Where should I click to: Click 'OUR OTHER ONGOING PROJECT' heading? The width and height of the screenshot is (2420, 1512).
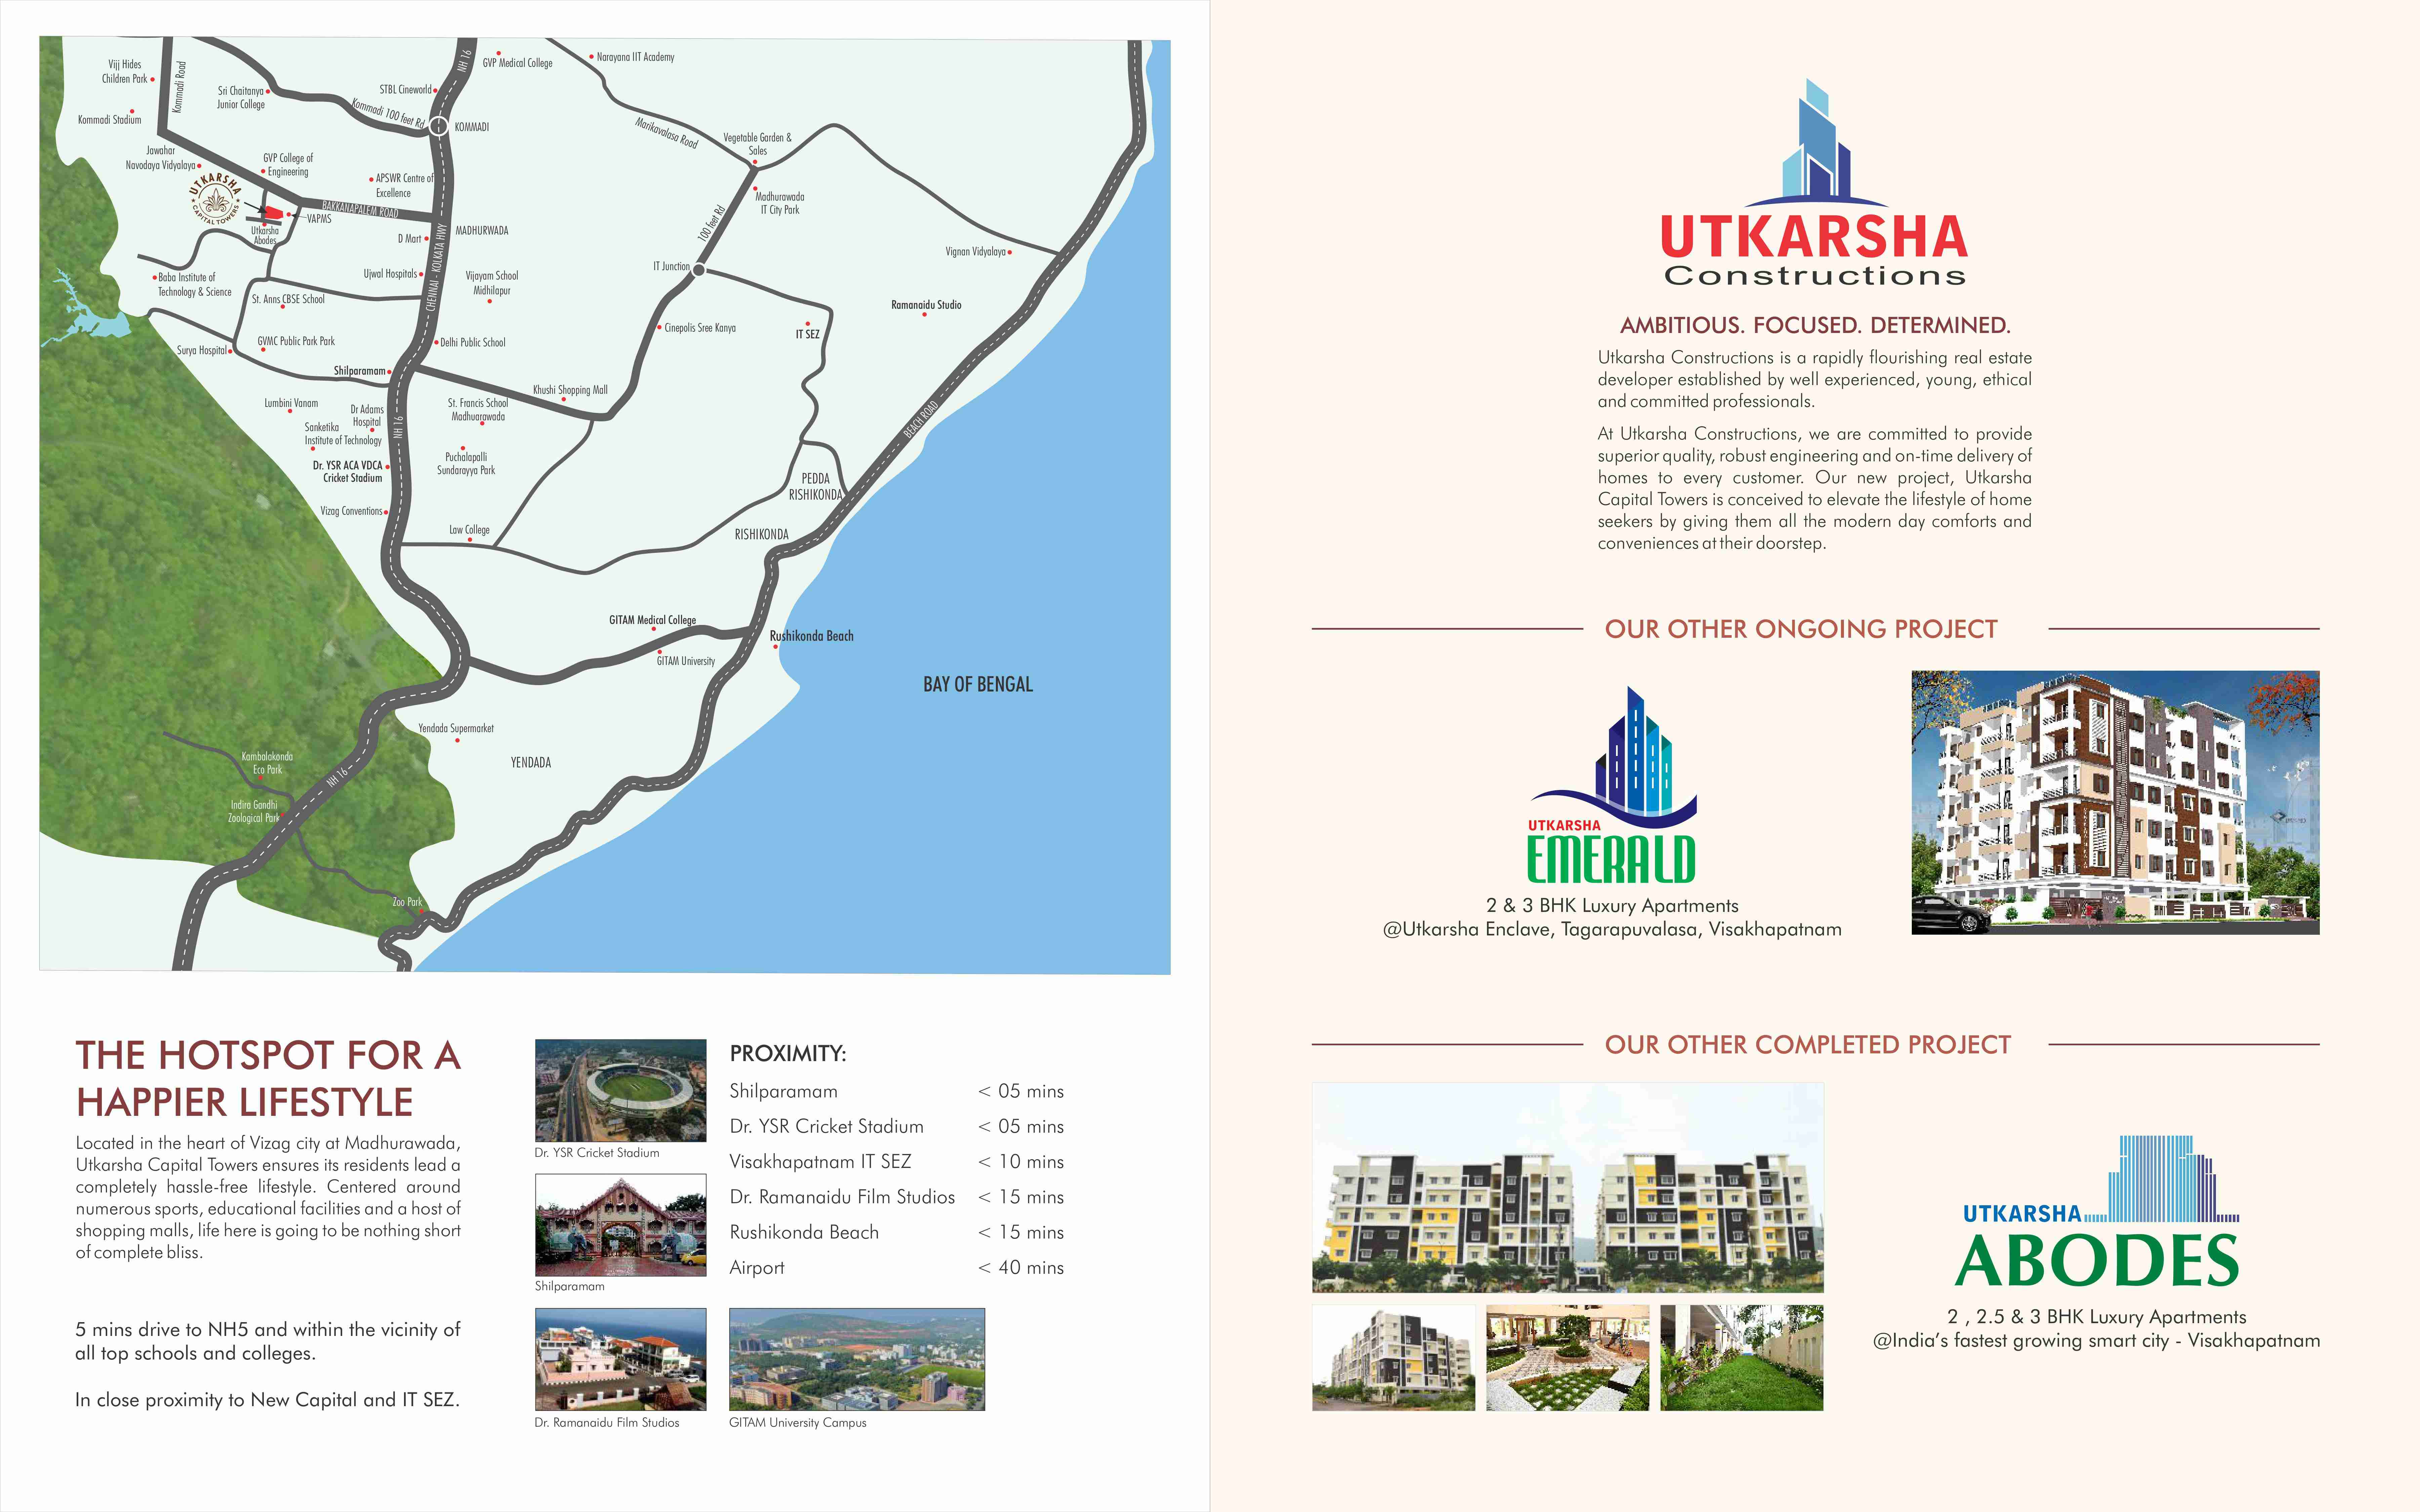(x=1801, y=629)
